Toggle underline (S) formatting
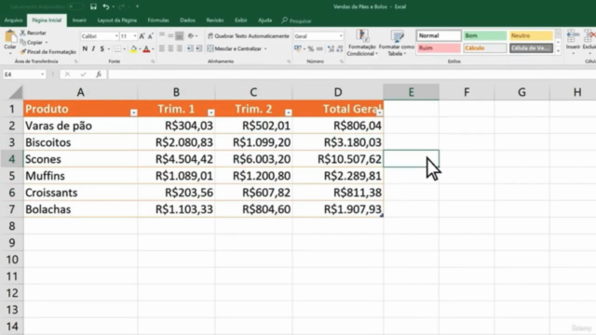The width and height of the screenshot is (596, 335). 102,48
